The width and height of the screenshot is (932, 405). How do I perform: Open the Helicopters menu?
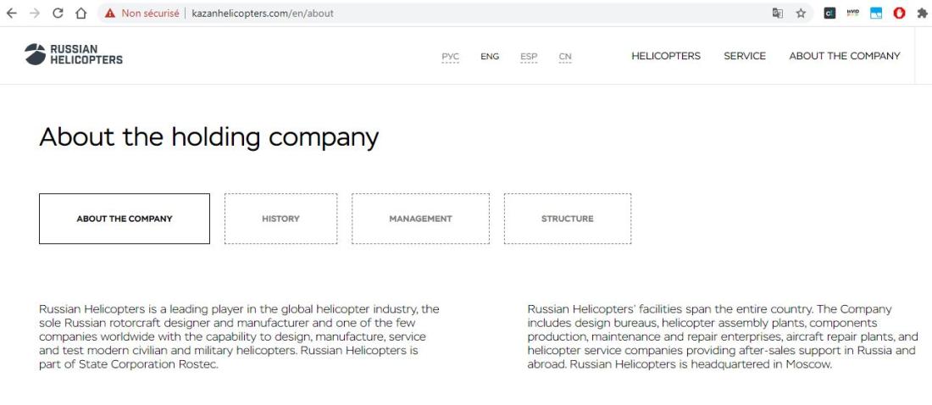pyautogui.click(x=666, y=56)
